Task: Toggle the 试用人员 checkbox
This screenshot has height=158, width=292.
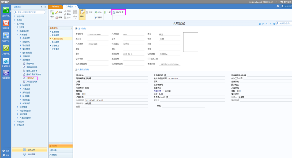Action: 149,59
